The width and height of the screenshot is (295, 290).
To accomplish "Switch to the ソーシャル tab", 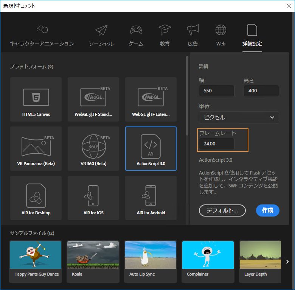I will coord(101,36).
